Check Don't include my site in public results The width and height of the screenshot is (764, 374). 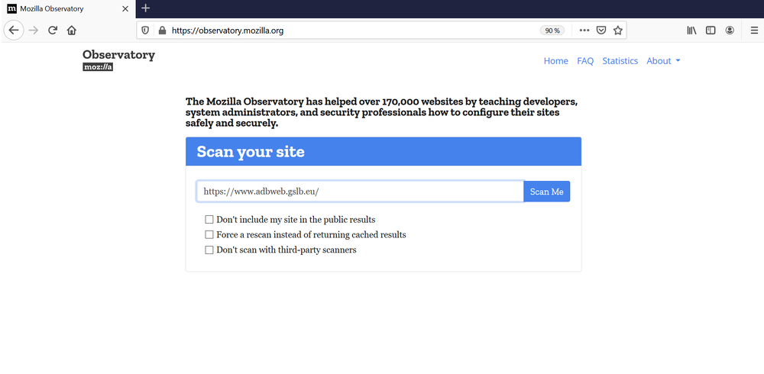pos(209,220)
